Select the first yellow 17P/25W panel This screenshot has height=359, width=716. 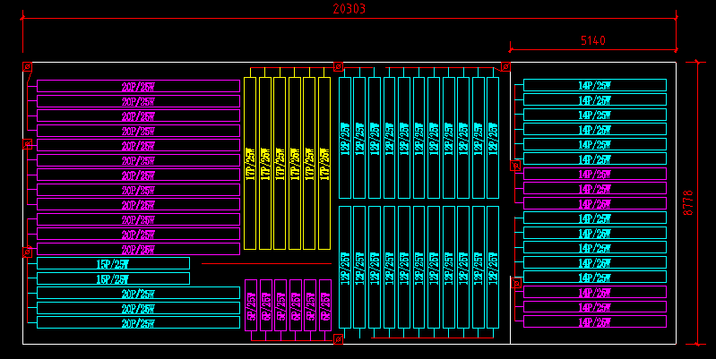pos(250,163)
